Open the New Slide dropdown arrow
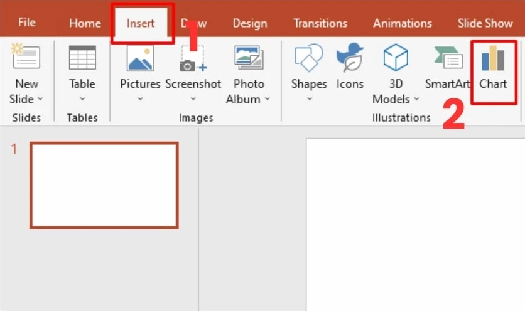 (x=40, y=99)
